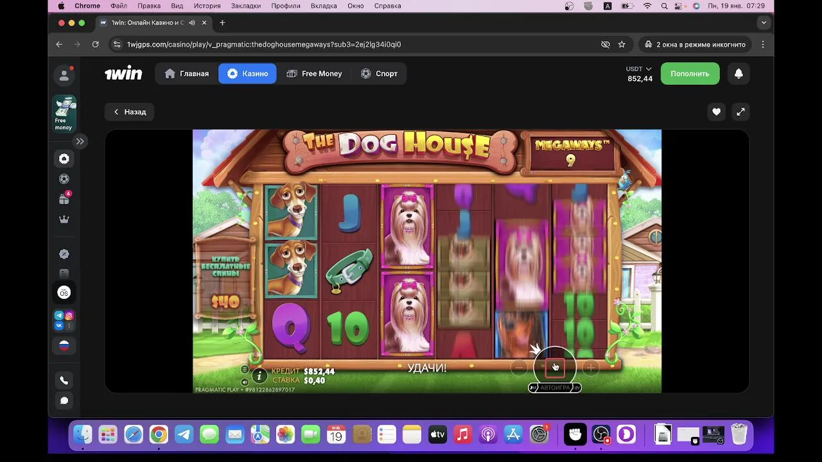Open OBS Studio from the Dock

click(x=601, y=434)
